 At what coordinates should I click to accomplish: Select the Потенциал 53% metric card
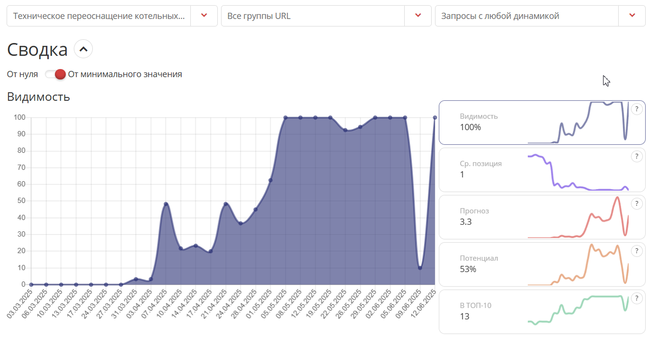(542, 264)
